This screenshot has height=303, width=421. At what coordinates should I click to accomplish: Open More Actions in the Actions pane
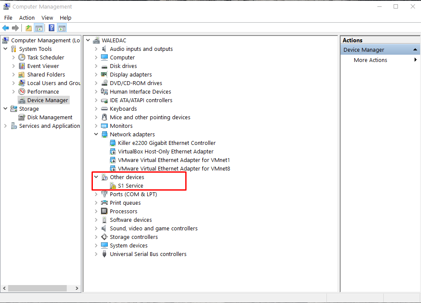coord(370,60)
